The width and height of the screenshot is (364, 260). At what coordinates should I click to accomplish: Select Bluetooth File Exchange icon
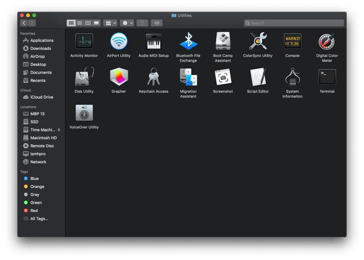tap(188, 41)
